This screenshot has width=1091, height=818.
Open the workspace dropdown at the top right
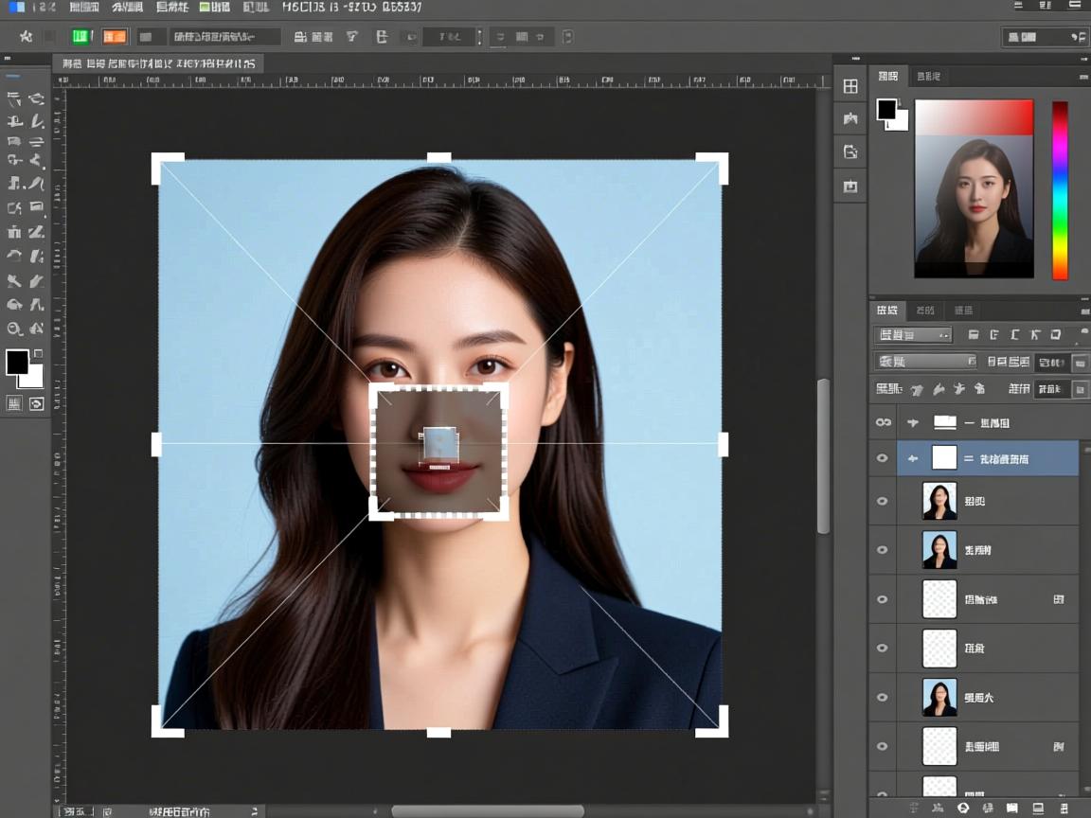tap(1045, 37)
